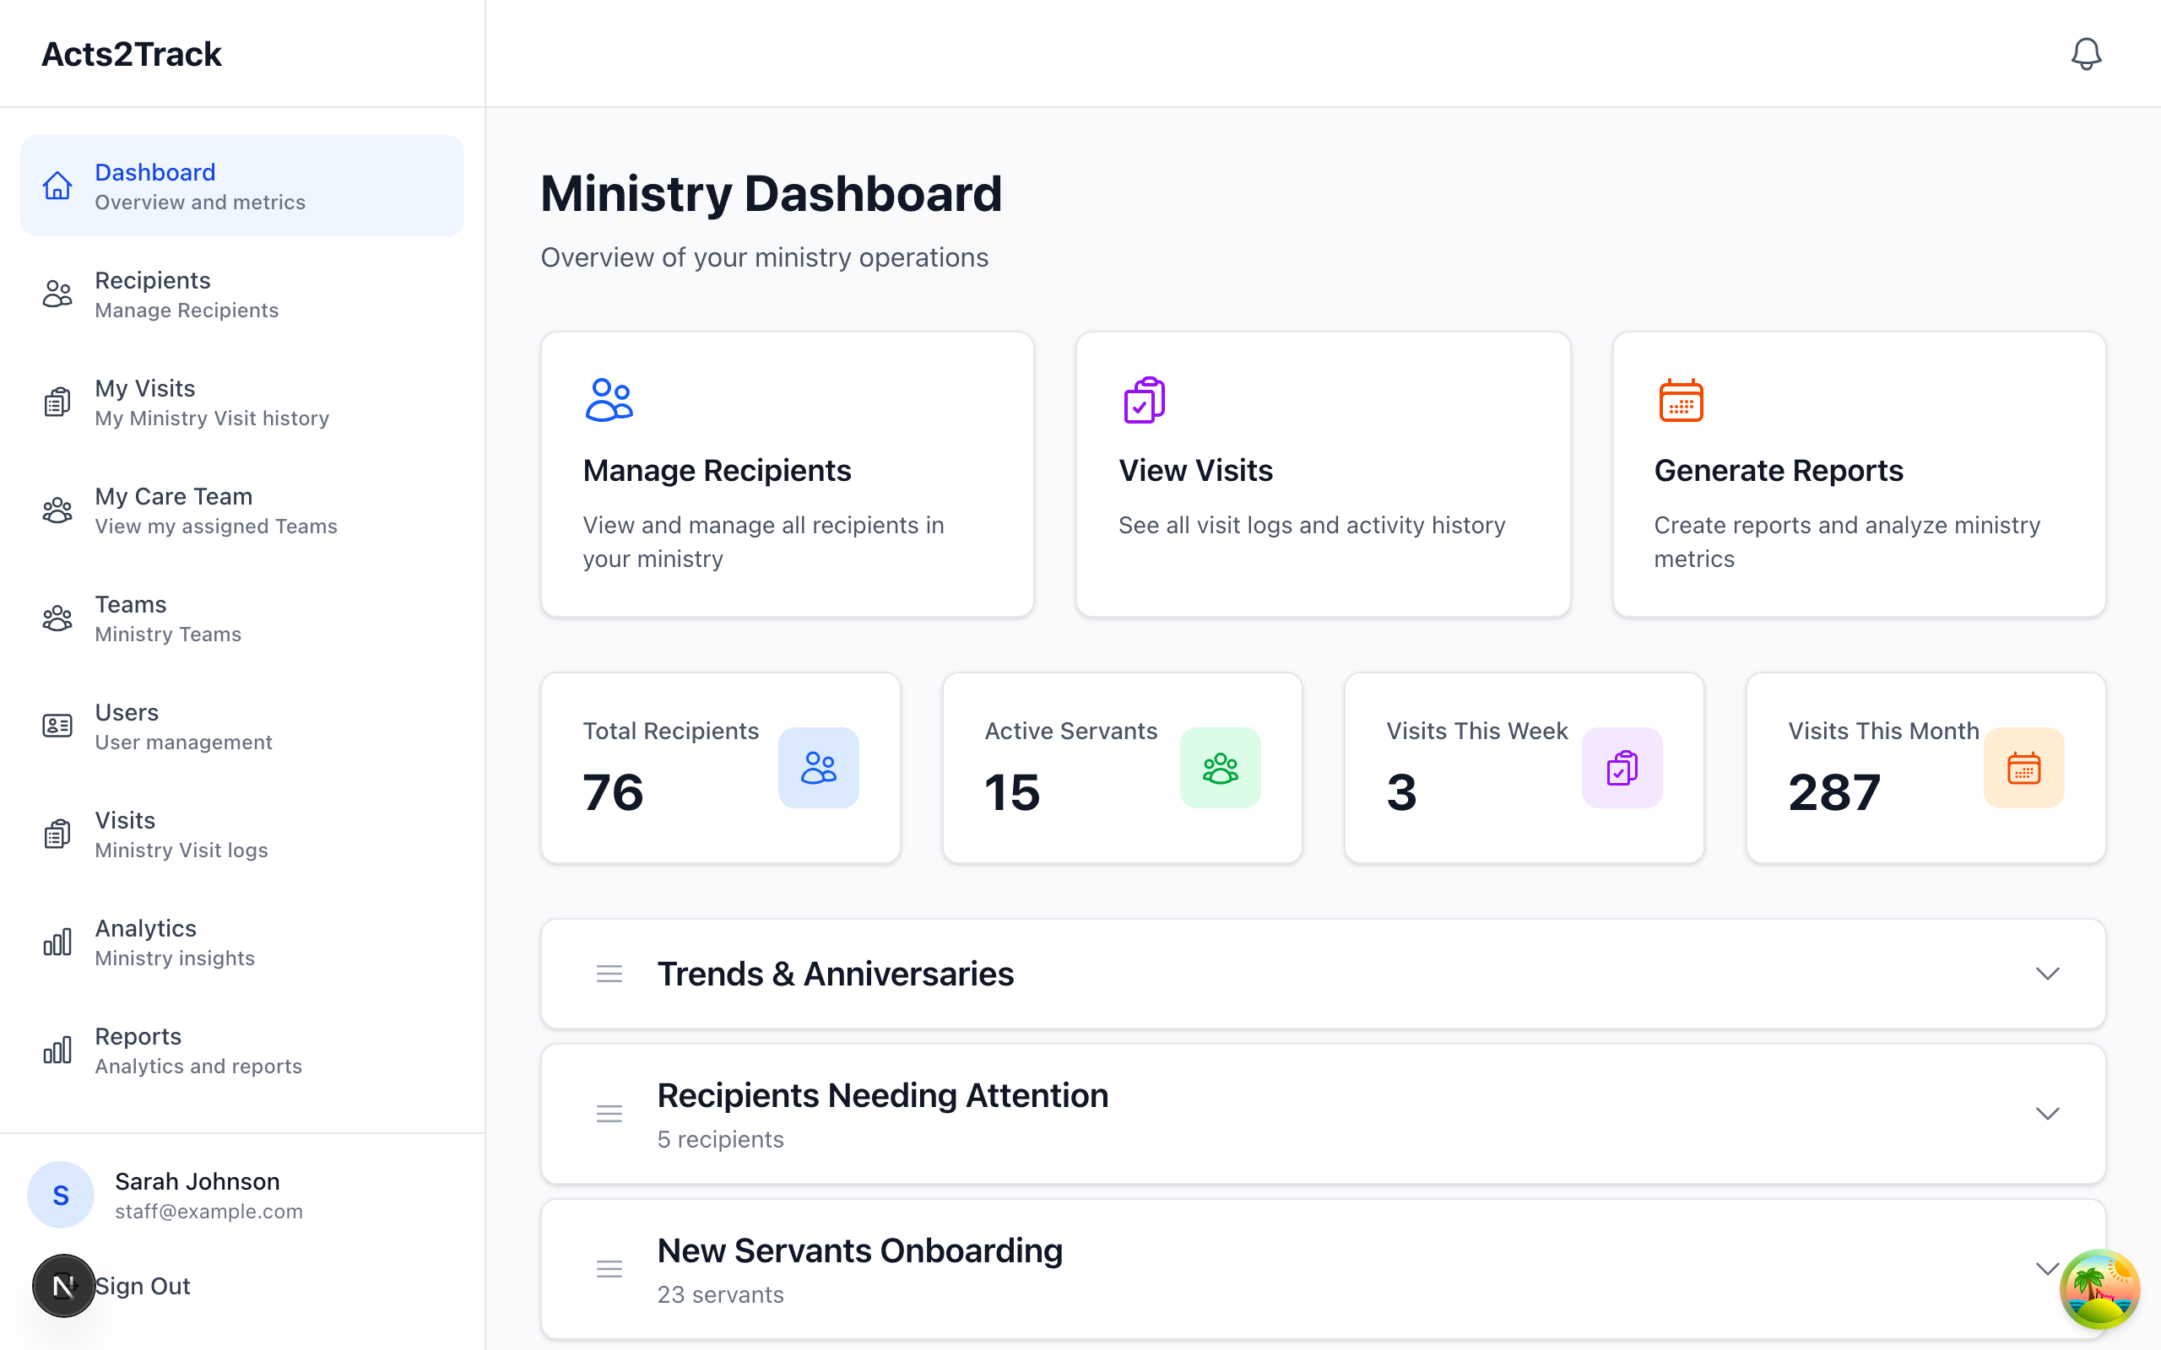The image size is (2161, 1350).
Task: Click Sign Out
Action: [143, 1286]
